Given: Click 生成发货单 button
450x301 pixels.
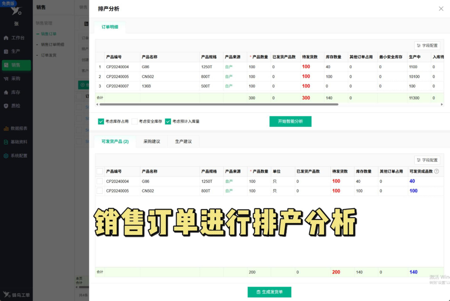Looking at the screenshot, I should point(270,292).
